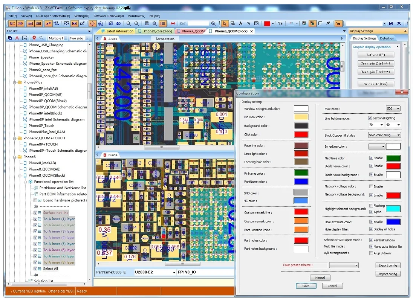Open the U2600-E2 pin dropdown
Screen dimensions: 413x299
pyautogui.click(x=174, y=272)
